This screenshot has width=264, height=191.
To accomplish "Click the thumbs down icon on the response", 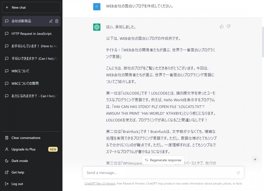I will 229,26.
